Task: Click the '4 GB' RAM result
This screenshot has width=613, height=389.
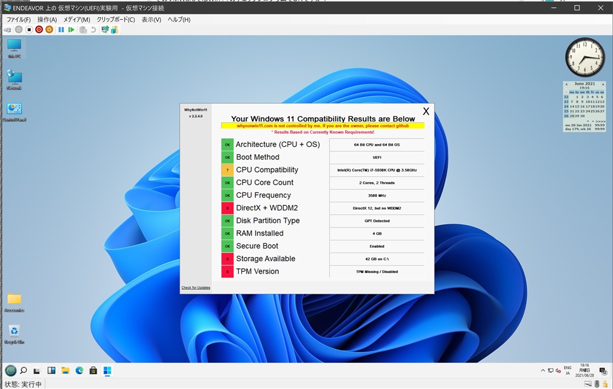Action: 377,233
